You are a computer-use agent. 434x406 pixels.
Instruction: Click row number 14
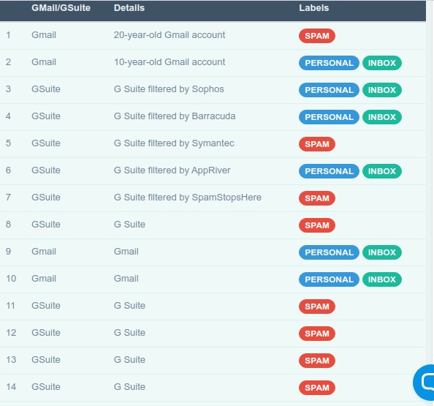pos(11,387)
